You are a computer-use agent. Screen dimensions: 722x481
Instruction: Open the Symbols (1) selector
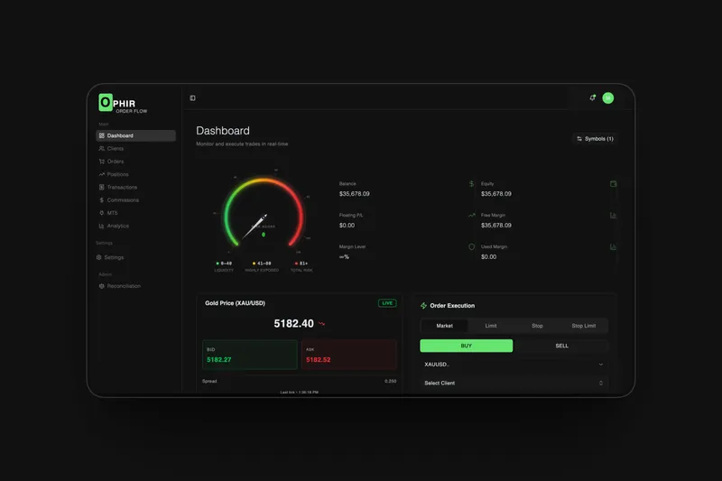[x=595, y=139]
